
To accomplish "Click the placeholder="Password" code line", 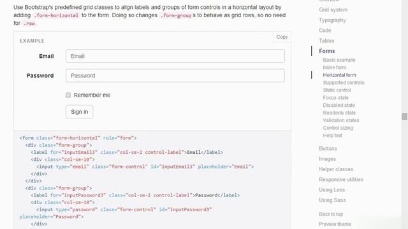I will [52, 217].
